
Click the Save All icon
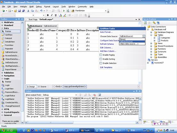(x=23, y=11)
